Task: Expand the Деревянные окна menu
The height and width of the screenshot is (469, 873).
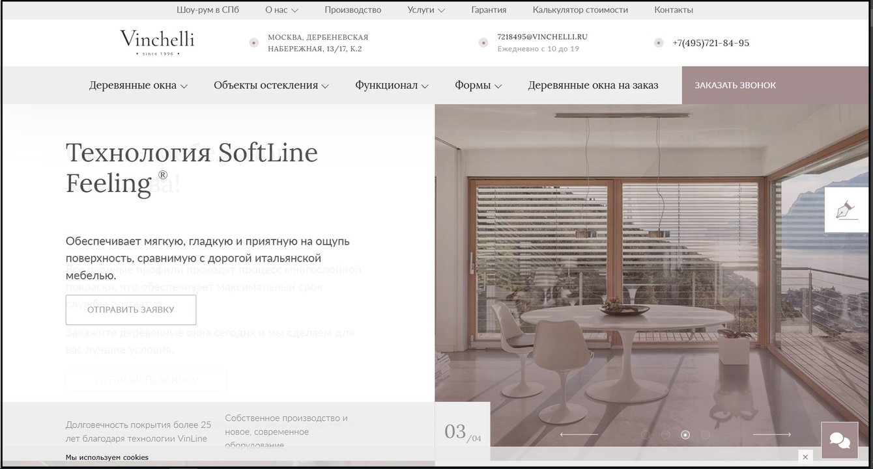Action: click(x=138, y=85)
